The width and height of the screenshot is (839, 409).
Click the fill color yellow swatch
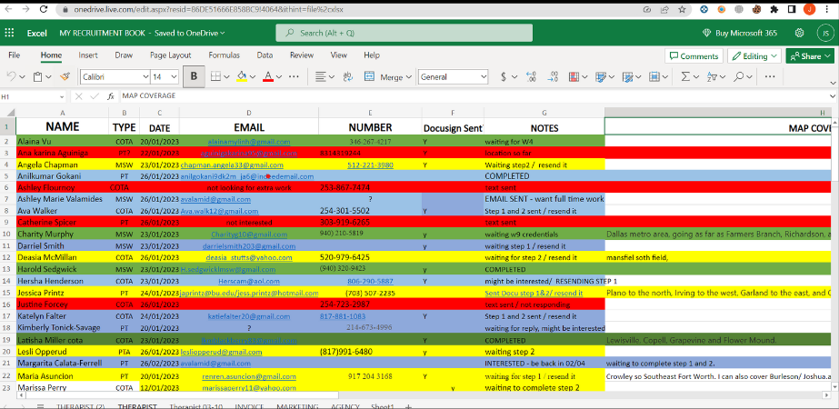(242, 77)
